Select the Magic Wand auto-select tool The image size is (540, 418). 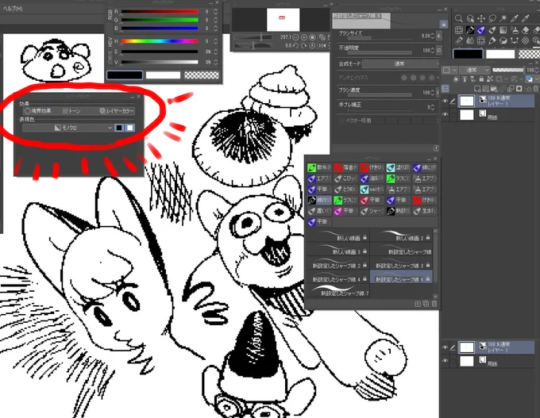[x=503, y=18]
